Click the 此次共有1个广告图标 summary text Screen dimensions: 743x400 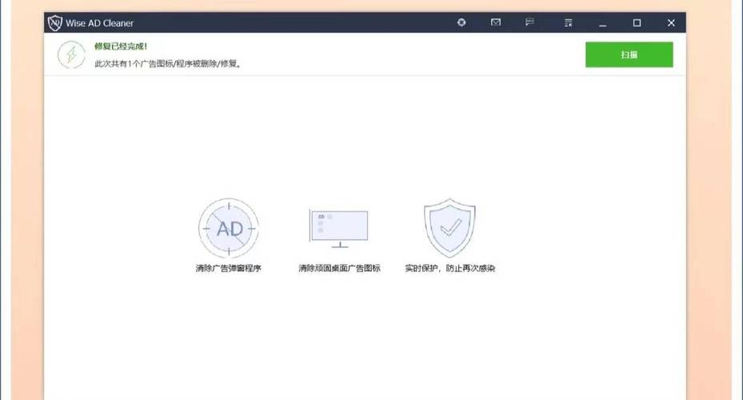168,63
